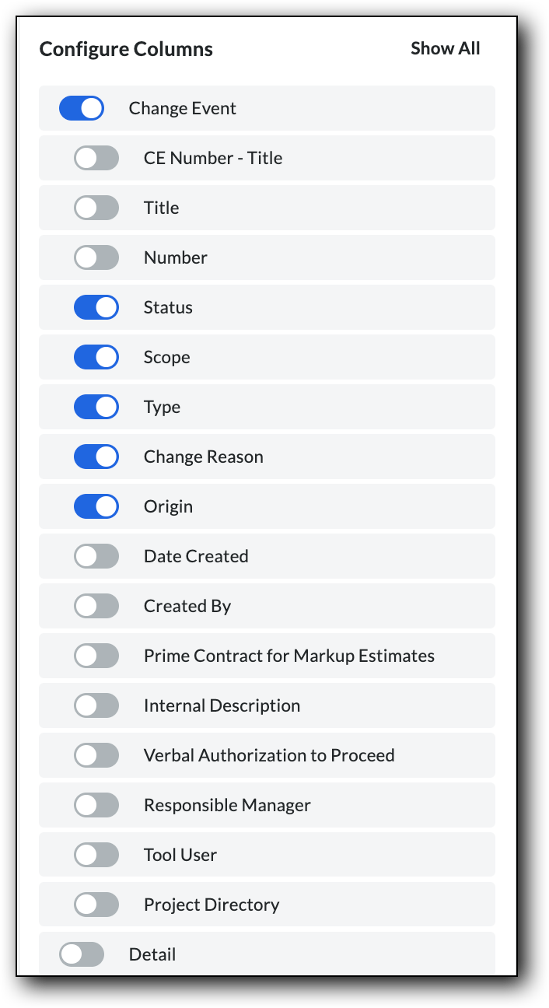Screen dimensions: 549x1008
Task: Turn on the Created By column
Action: click(96, 606)
